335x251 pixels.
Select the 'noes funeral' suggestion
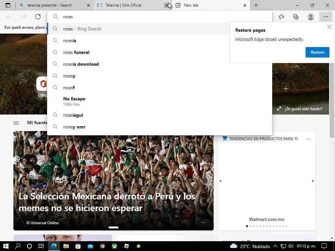[x=139, y=52]
